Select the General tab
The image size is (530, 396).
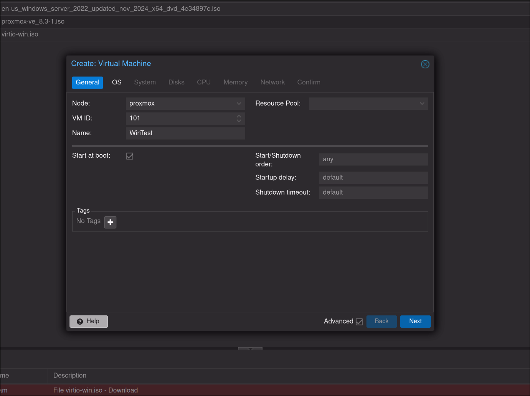(x=88, y=82)
